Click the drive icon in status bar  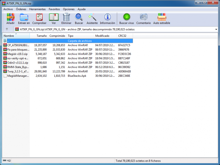coord(5,160)
